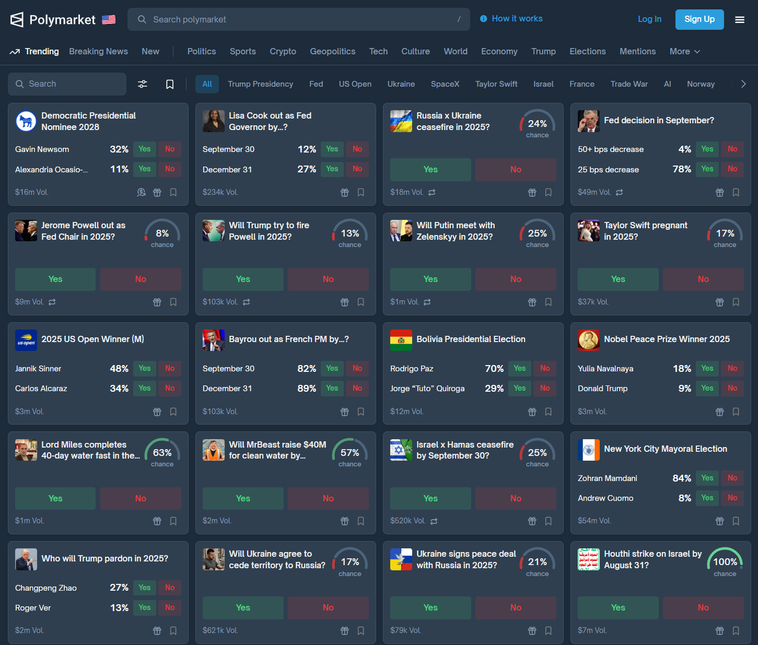Open the filter settings sliders icon
This screenshot has height=645, width=758.
pyautogui.click(x=142, y=84)
